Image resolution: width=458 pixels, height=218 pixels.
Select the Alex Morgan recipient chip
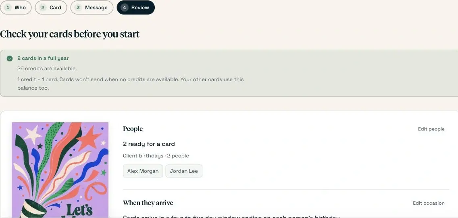pyautogui.click(x=143, y=171)
